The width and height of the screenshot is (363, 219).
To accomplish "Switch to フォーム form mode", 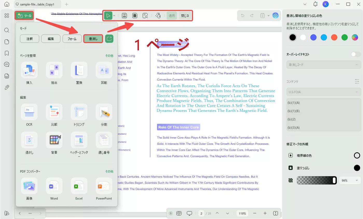I will tap(72, 39).
